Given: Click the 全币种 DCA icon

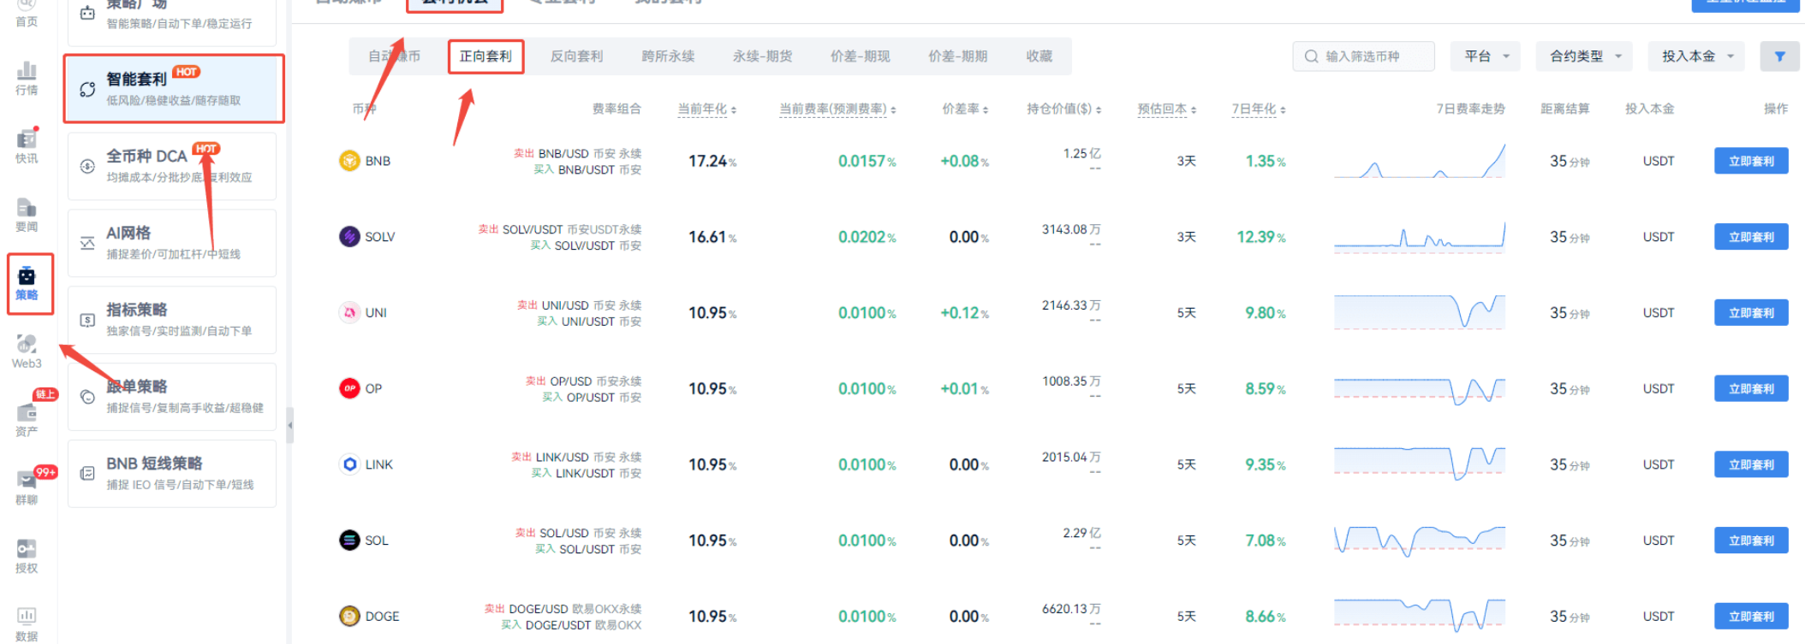Looking at the screenshot, I should tap(87, 166).
